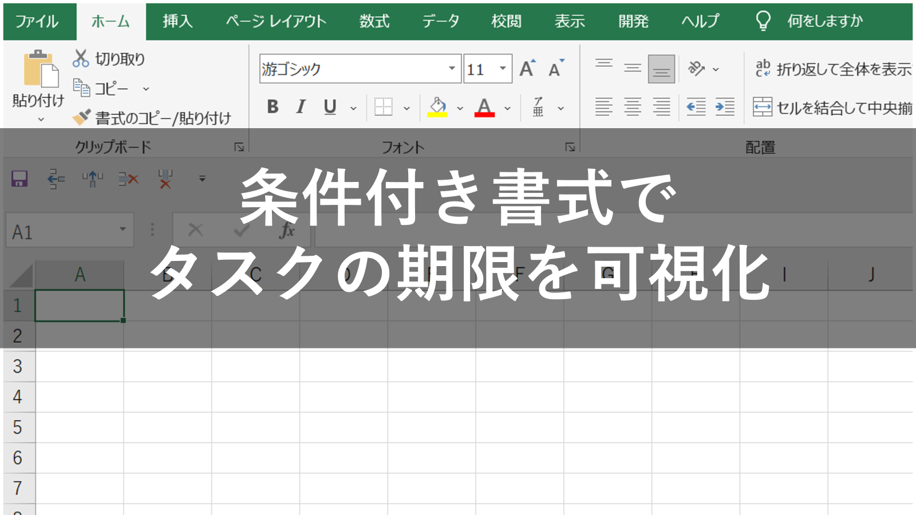The width and height of the screenshot is (916, 515).
Task: Expand the 貼り付け options arrow
Action: coord(41,120)
